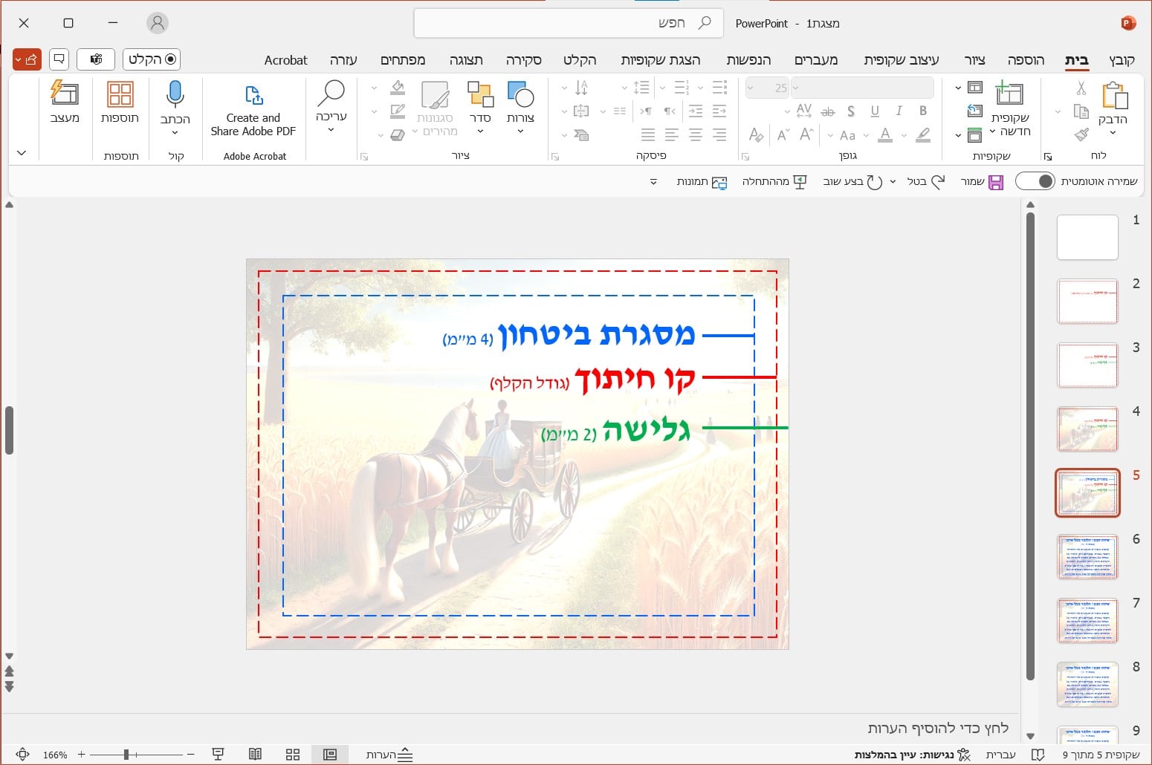
Task: Start Slide Show from status bar
Action: [x=218, y=755]
